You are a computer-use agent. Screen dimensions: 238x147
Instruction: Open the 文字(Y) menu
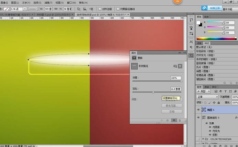click(x=26, y=3)
